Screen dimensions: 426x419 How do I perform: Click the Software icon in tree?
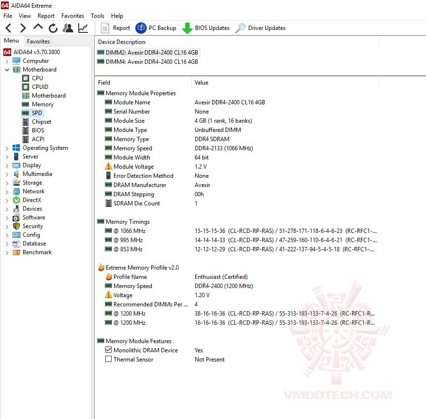point(16,217)
